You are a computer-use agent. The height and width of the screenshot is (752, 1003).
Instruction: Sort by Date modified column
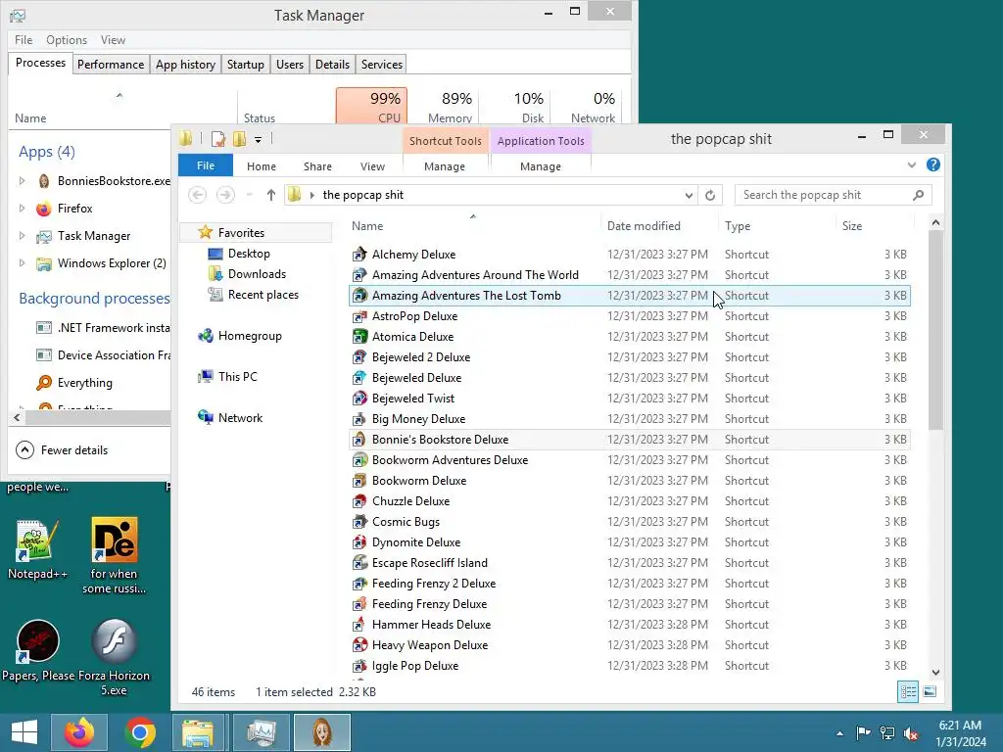coord(644,226)
